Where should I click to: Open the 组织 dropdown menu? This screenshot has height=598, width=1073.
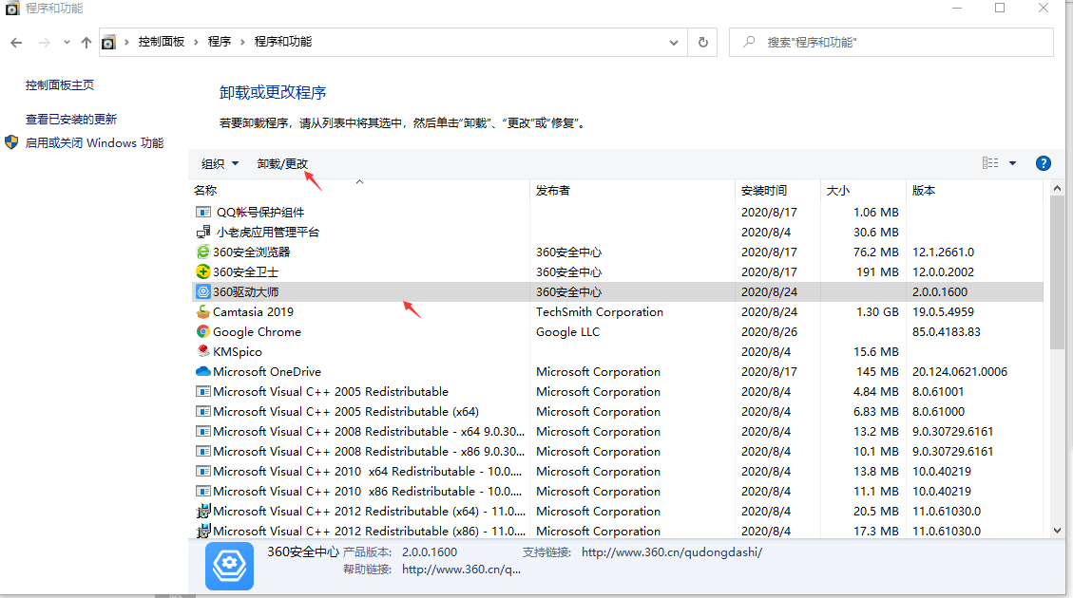218,162
